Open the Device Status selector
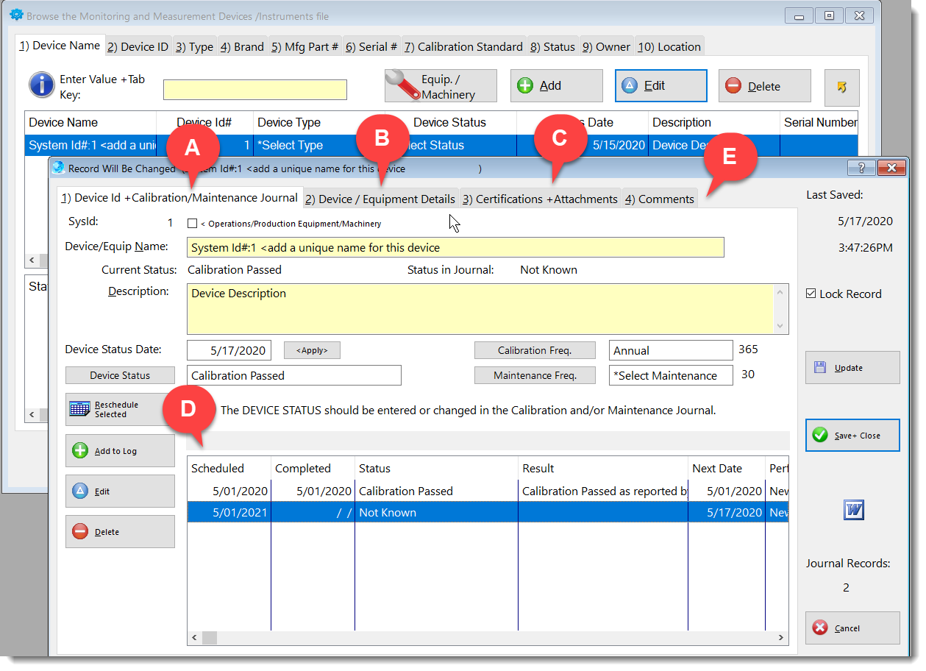 tap(120, 375)
